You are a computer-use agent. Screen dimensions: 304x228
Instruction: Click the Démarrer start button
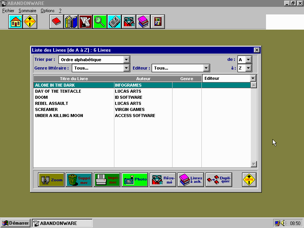16,223
